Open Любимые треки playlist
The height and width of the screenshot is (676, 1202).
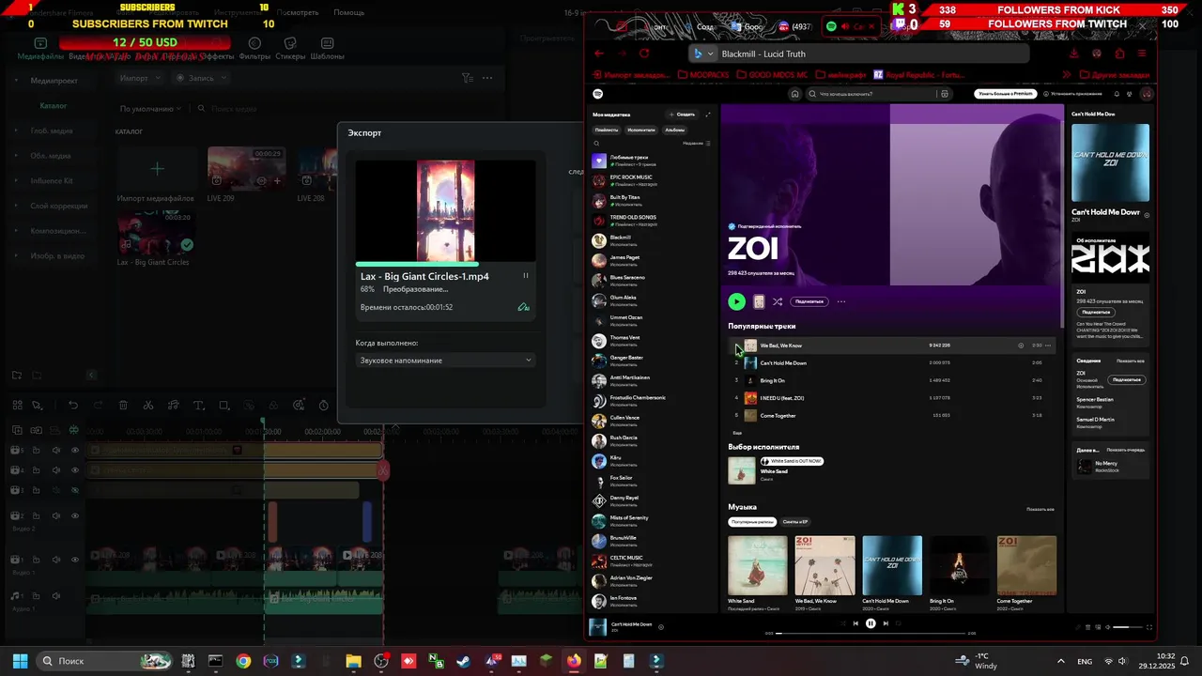(652, 161)
